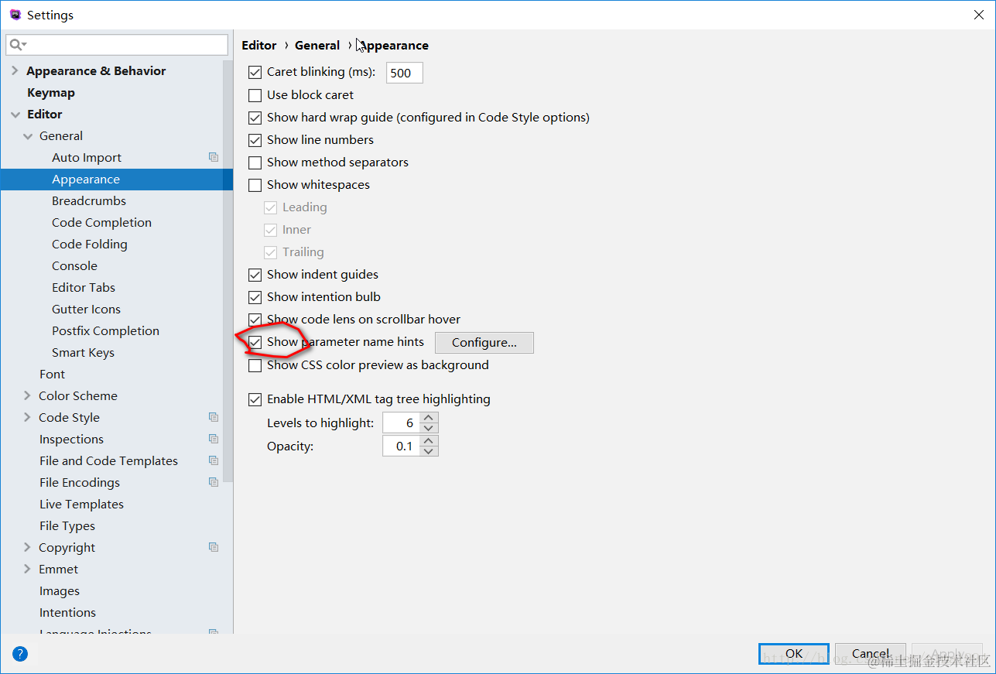Click the settings tree vertical scrollbar
The width and height of the screenshot is (996, 674).
pos(228,271)
